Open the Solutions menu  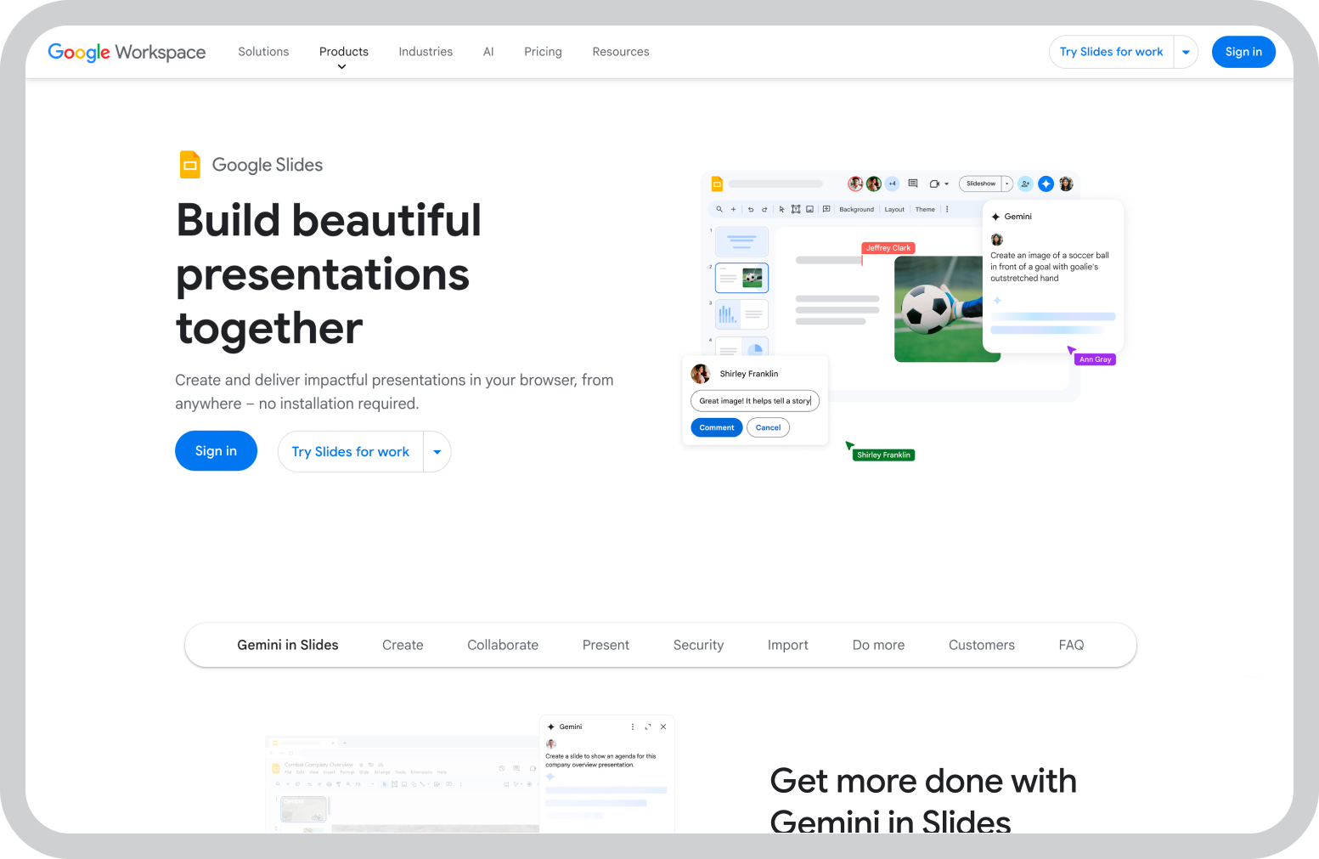[x=263, y=52]
